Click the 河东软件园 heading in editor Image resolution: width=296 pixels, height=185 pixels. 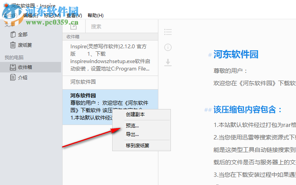pos(236,55)
